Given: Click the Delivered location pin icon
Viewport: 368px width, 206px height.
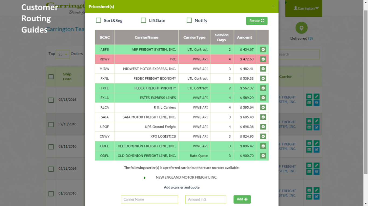Looking at the screenshot, I should pos(301,28).
